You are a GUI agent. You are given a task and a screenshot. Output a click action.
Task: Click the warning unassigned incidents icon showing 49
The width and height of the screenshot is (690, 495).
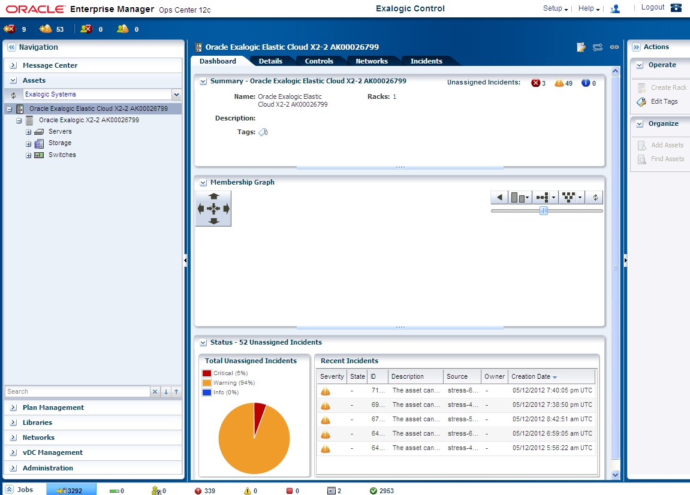[x=559, y=83]
